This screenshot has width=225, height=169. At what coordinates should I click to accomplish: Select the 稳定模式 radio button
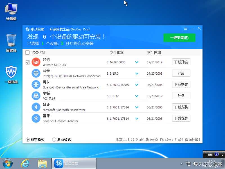tap(28, 139)
